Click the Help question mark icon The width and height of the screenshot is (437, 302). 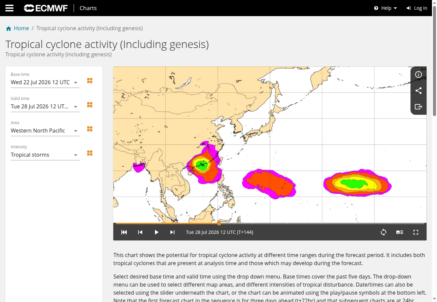click(x=376, y=8)
